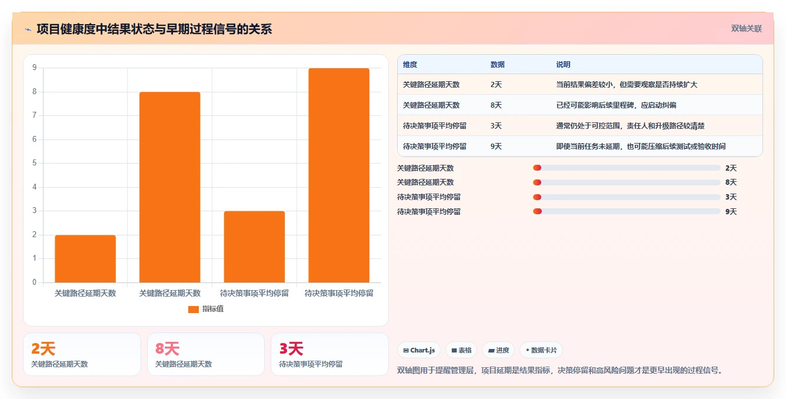Screen dimensions: 786x399
Task: Click the y-axis tick label 5
Action: coord(34,163)
